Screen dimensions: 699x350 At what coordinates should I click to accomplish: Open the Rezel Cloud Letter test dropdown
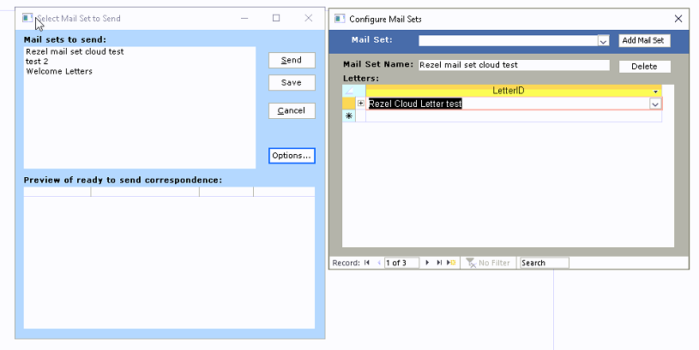click(x=655, y=104)
